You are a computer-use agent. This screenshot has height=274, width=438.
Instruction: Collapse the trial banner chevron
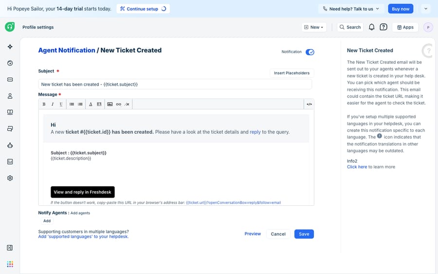point(426,9)
